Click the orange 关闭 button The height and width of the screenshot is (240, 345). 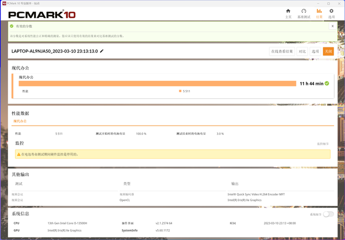(329, 52)
